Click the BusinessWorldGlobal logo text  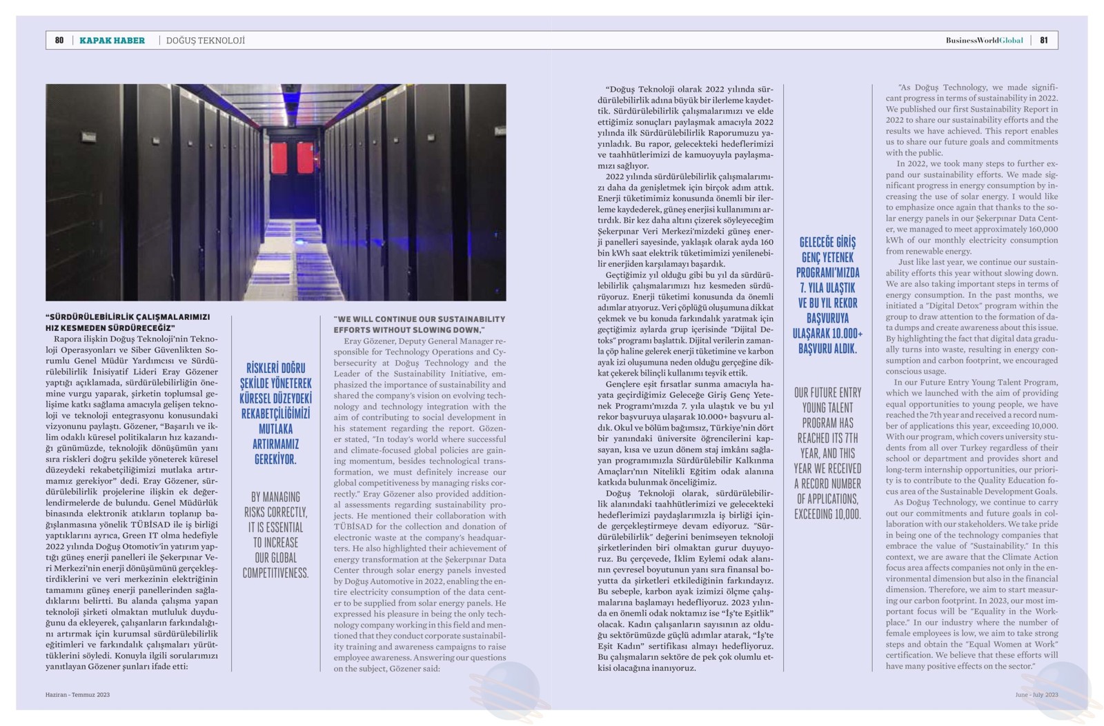984,41
